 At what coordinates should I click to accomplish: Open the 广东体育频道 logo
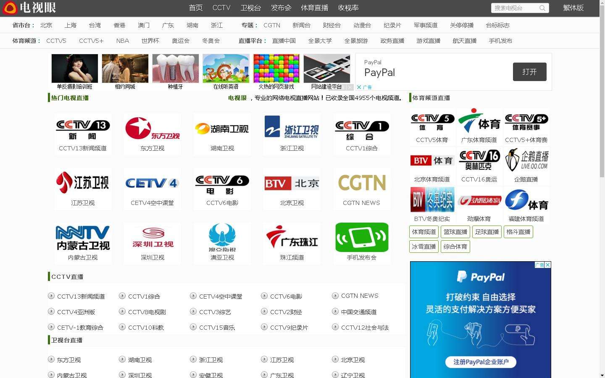click(479, 121)
